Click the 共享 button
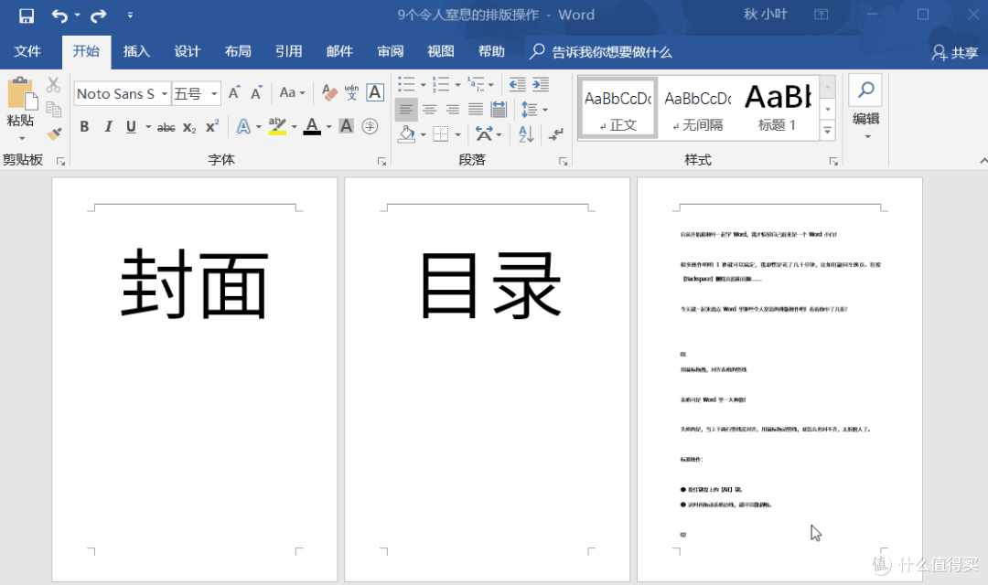988x585 pixels. (x=954, y=52)
